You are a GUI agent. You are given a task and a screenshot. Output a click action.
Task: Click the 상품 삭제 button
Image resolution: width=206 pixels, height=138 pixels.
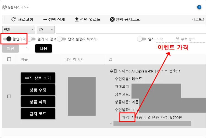[38, 102]
